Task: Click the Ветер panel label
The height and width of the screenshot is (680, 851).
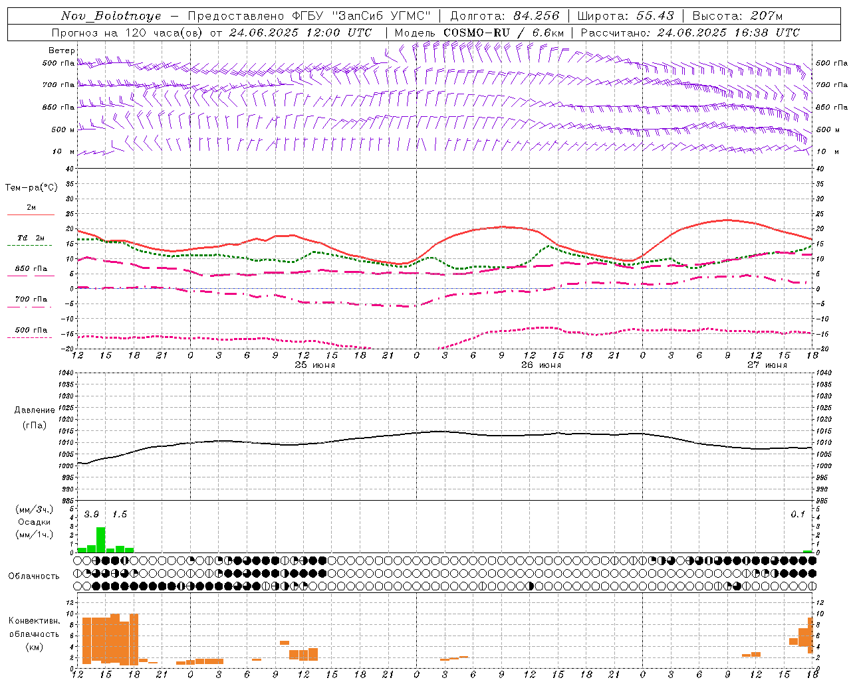Action: point(62,50)
